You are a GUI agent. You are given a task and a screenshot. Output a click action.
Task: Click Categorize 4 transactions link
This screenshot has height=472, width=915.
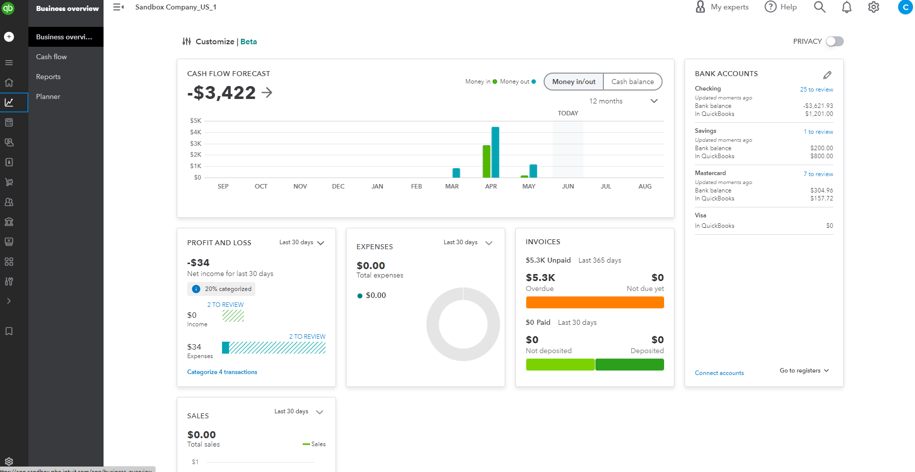(222, 372)
